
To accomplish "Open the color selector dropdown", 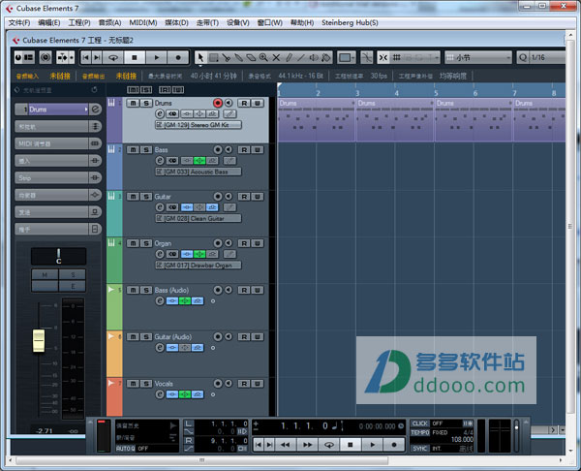I will (348, 57).
